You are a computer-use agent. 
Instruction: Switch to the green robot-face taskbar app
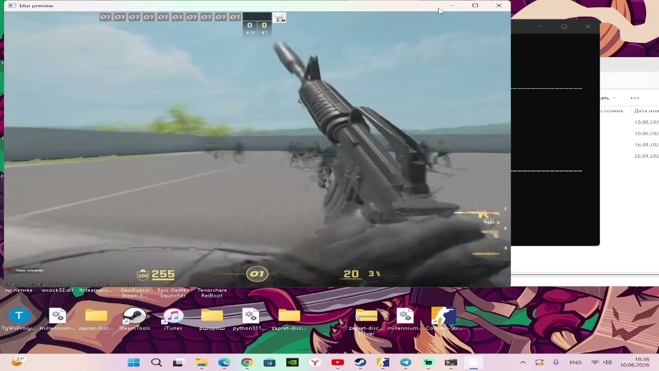[428, 363]
